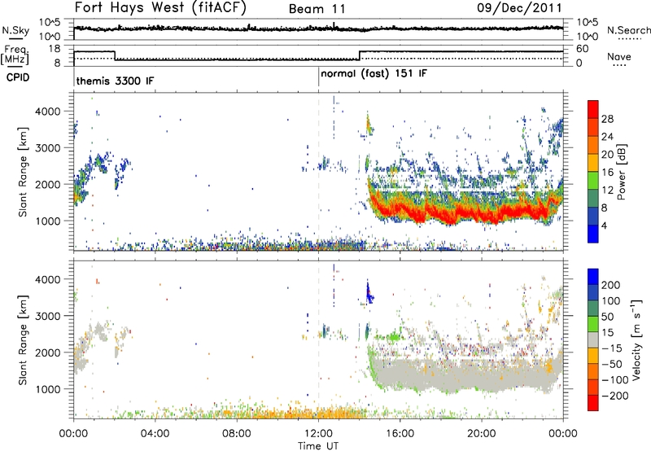The width and height of the screenshot is (651, 451).
Task: Click the blue velocity spike near 14:30 UT
Action: click(368, 293)
